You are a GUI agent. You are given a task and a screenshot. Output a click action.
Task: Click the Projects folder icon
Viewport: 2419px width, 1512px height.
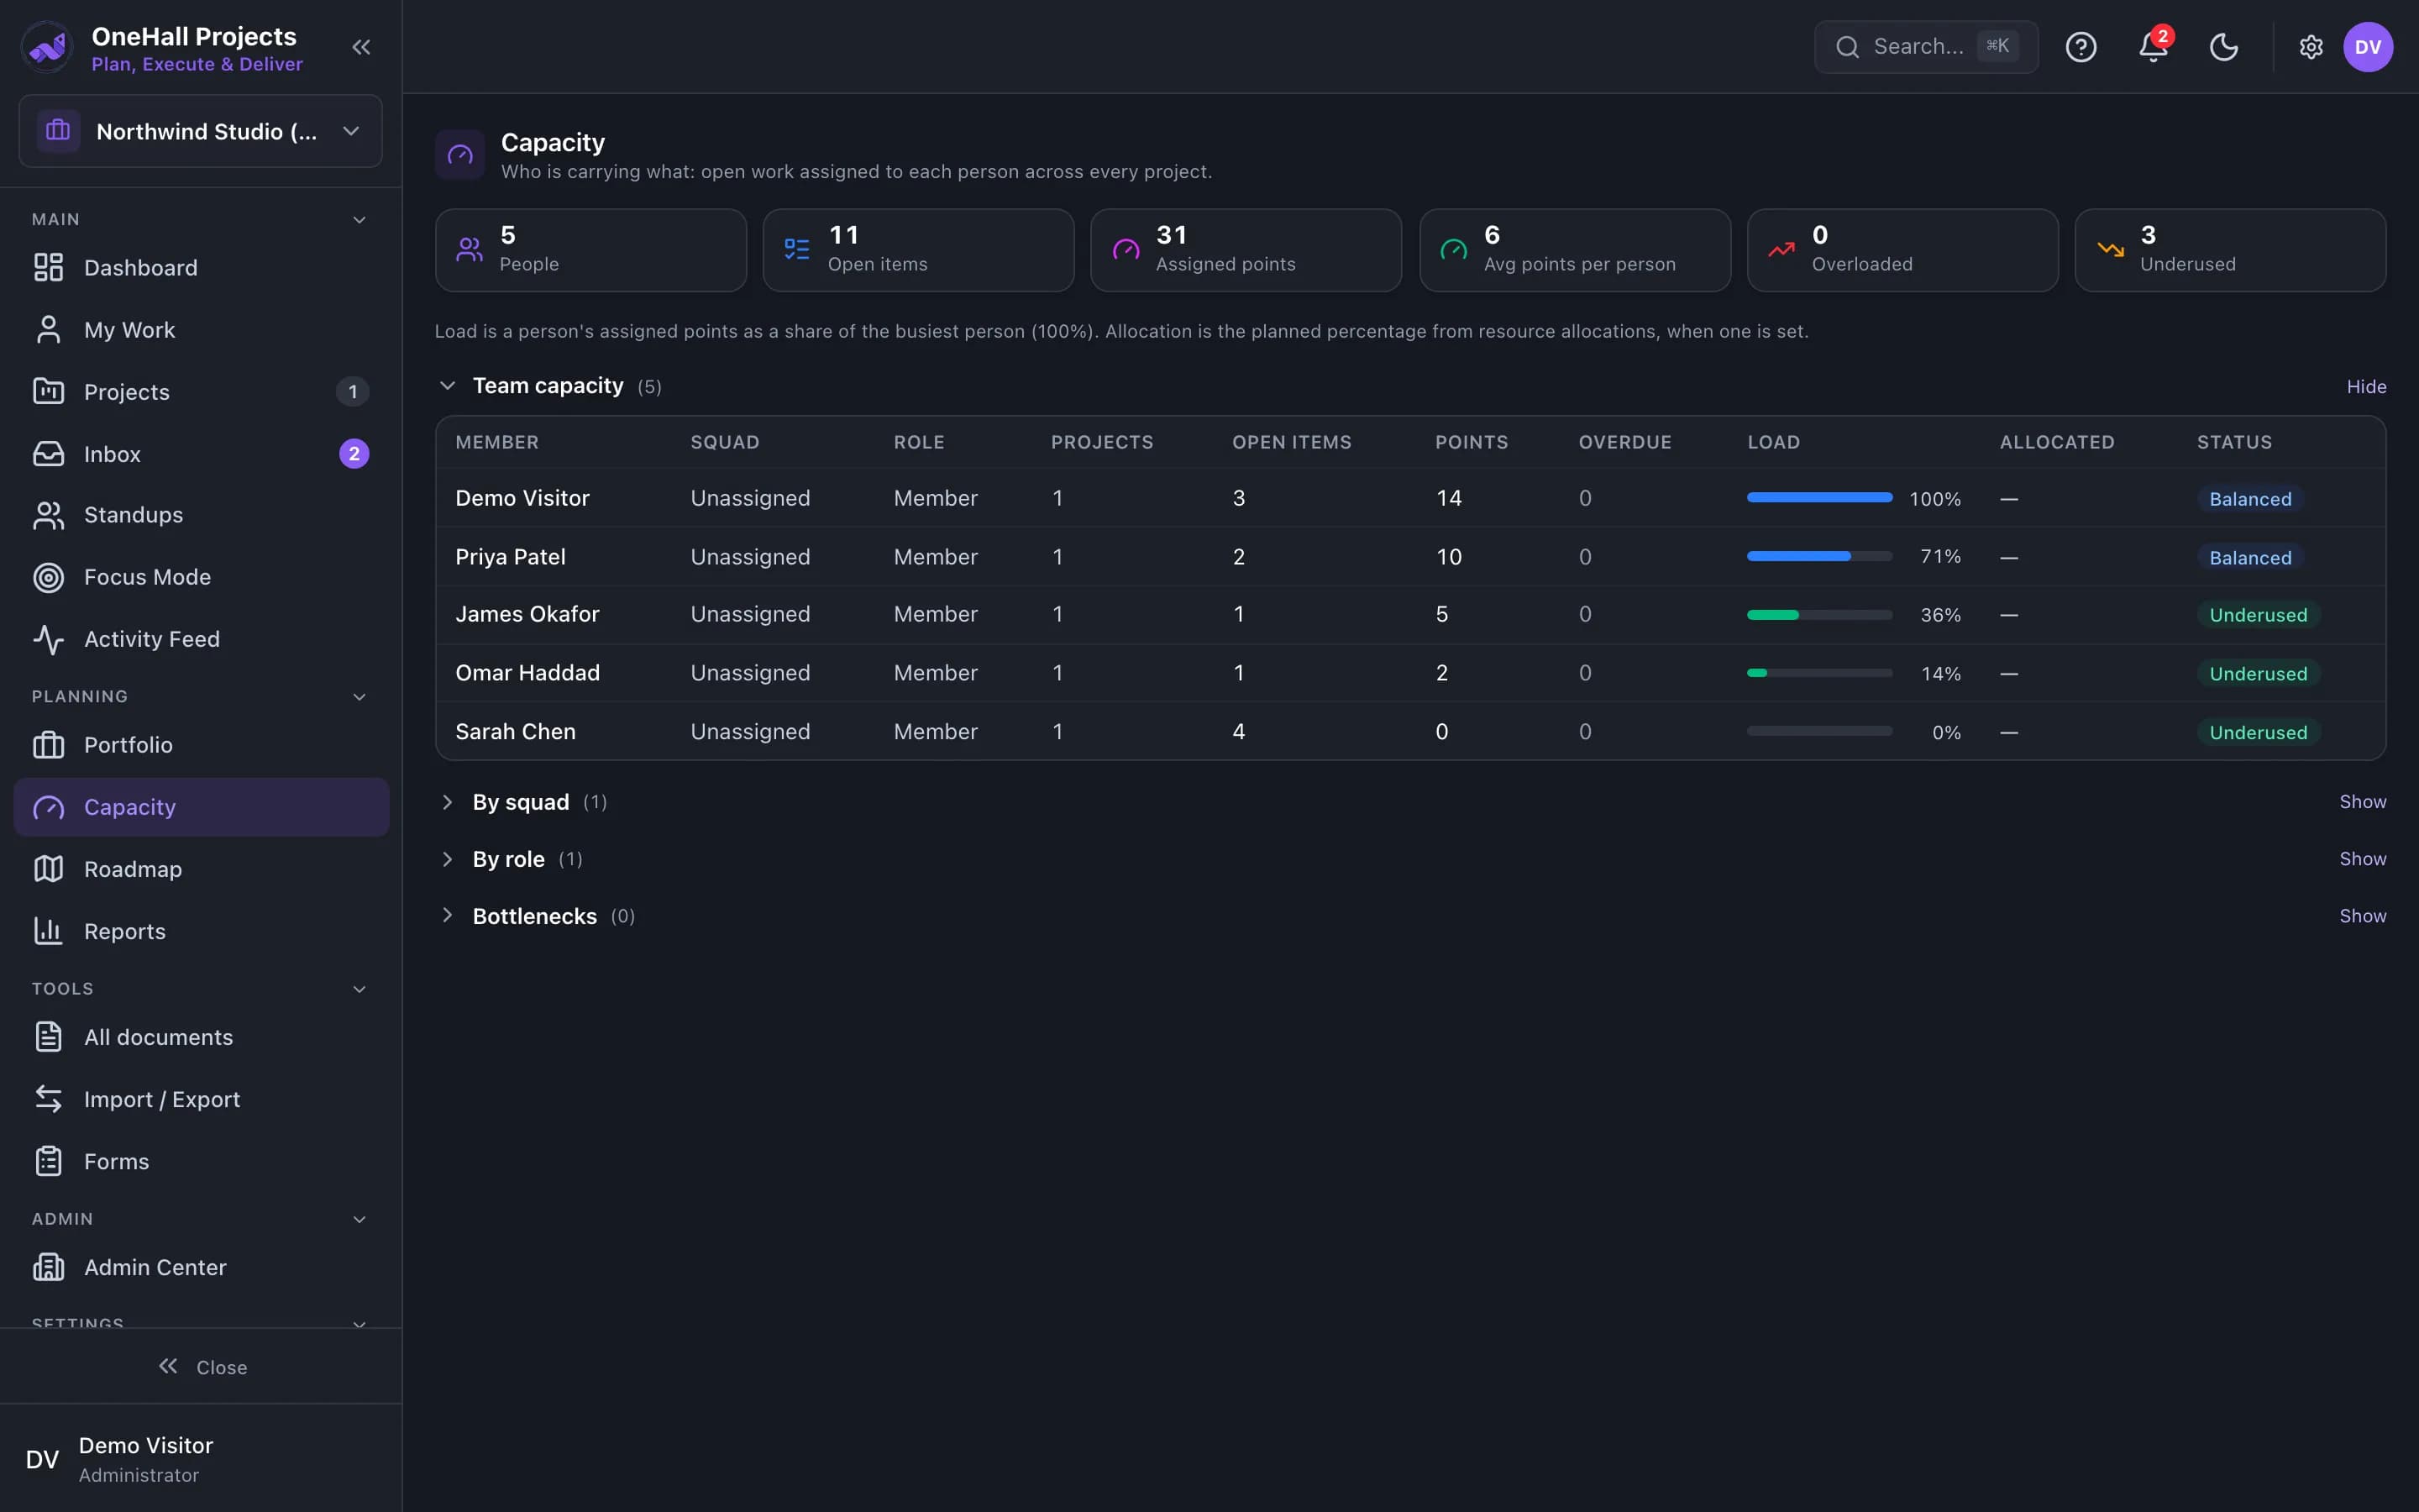(x=48, y=391)
